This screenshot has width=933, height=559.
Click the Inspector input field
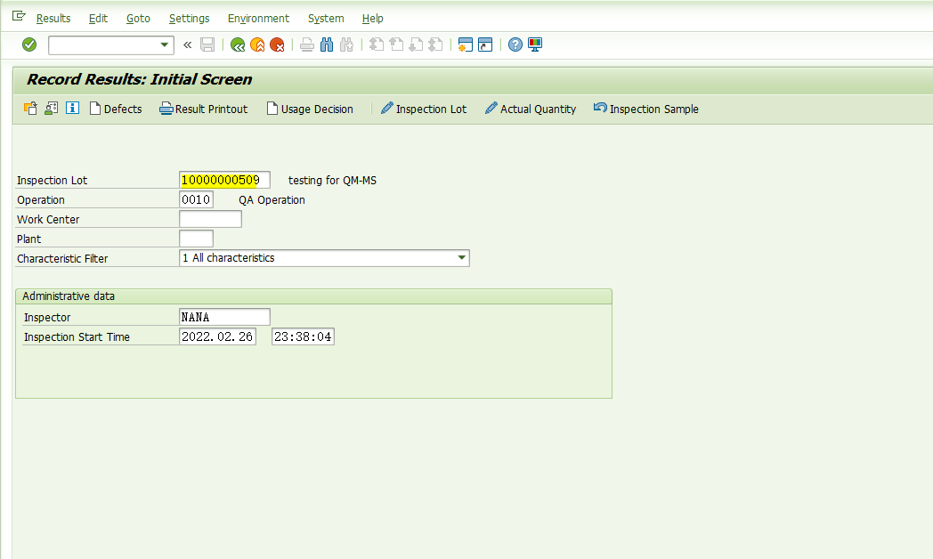(x=223, y=316)
